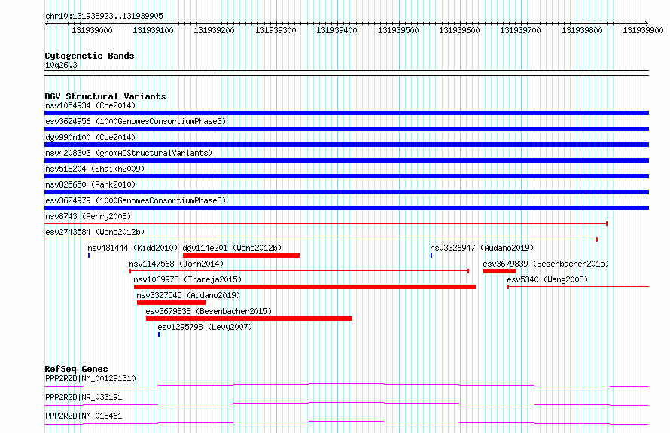Select the PPP2R2D|NR_033191 gene track line
The height and width of the screenshot is (433, 670).
click(x=346, y=404)
